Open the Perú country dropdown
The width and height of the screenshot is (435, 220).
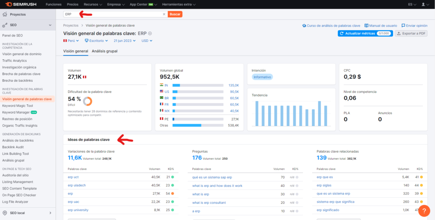pyautogui.click(x=71, y=41)
